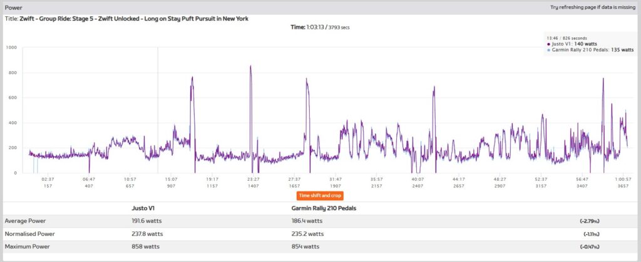
Task: Toggle Justo V1 purple legend dot
Action: (x=548, y=44)
